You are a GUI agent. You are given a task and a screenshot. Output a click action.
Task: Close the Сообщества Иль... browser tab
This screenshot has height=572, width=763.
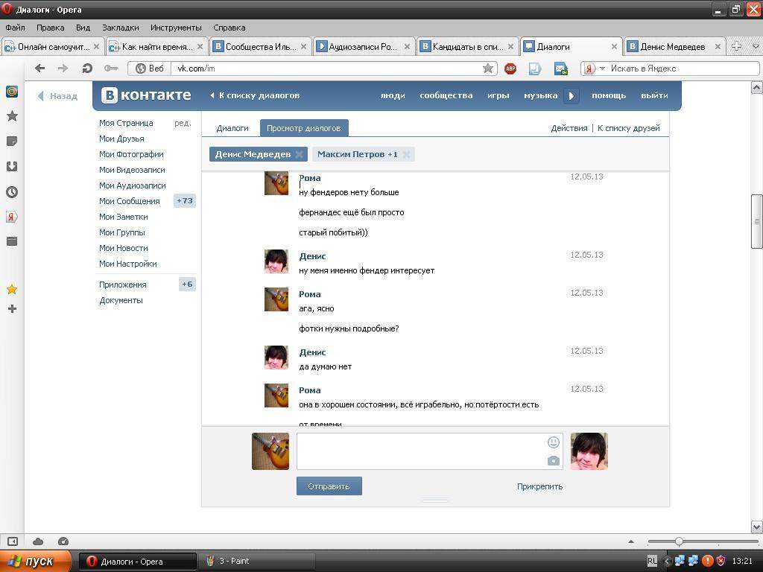click(x=303, y=47)
